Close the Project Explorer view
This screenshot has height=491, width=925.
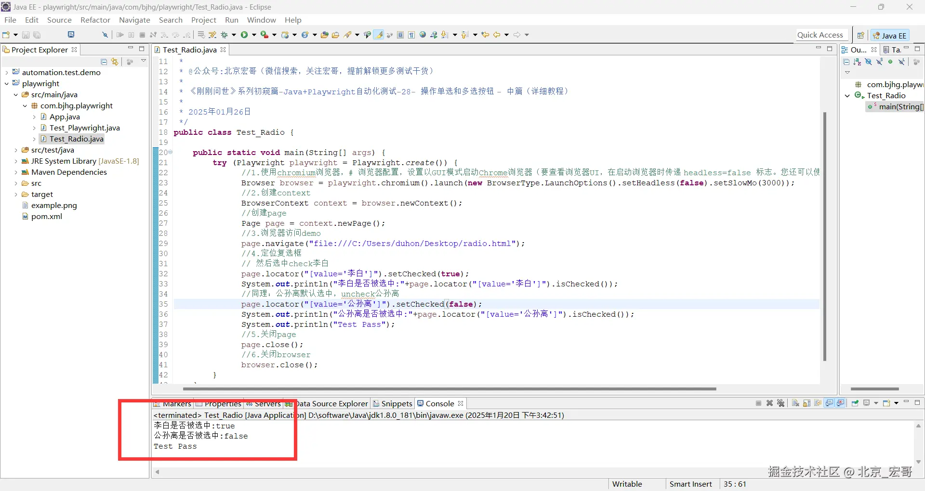[74, 50]
